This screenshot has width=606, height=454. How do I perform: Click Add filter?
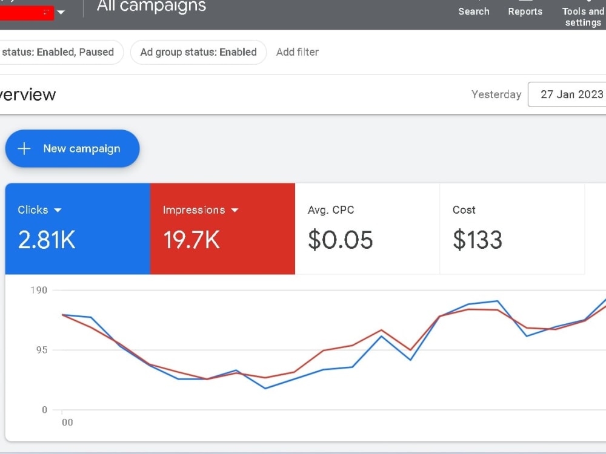coord(297,52)
